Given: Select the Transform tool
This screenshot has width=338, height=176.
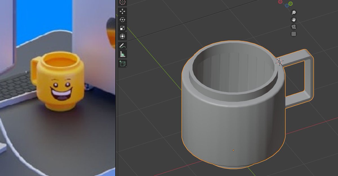Looking at the screenshot, I should [x=122, y=36].
